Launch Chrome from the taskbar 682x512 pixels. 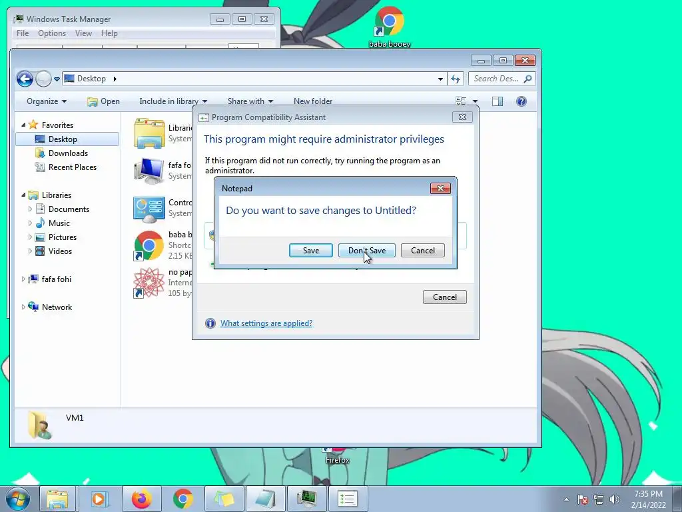[x=183, y=499]
